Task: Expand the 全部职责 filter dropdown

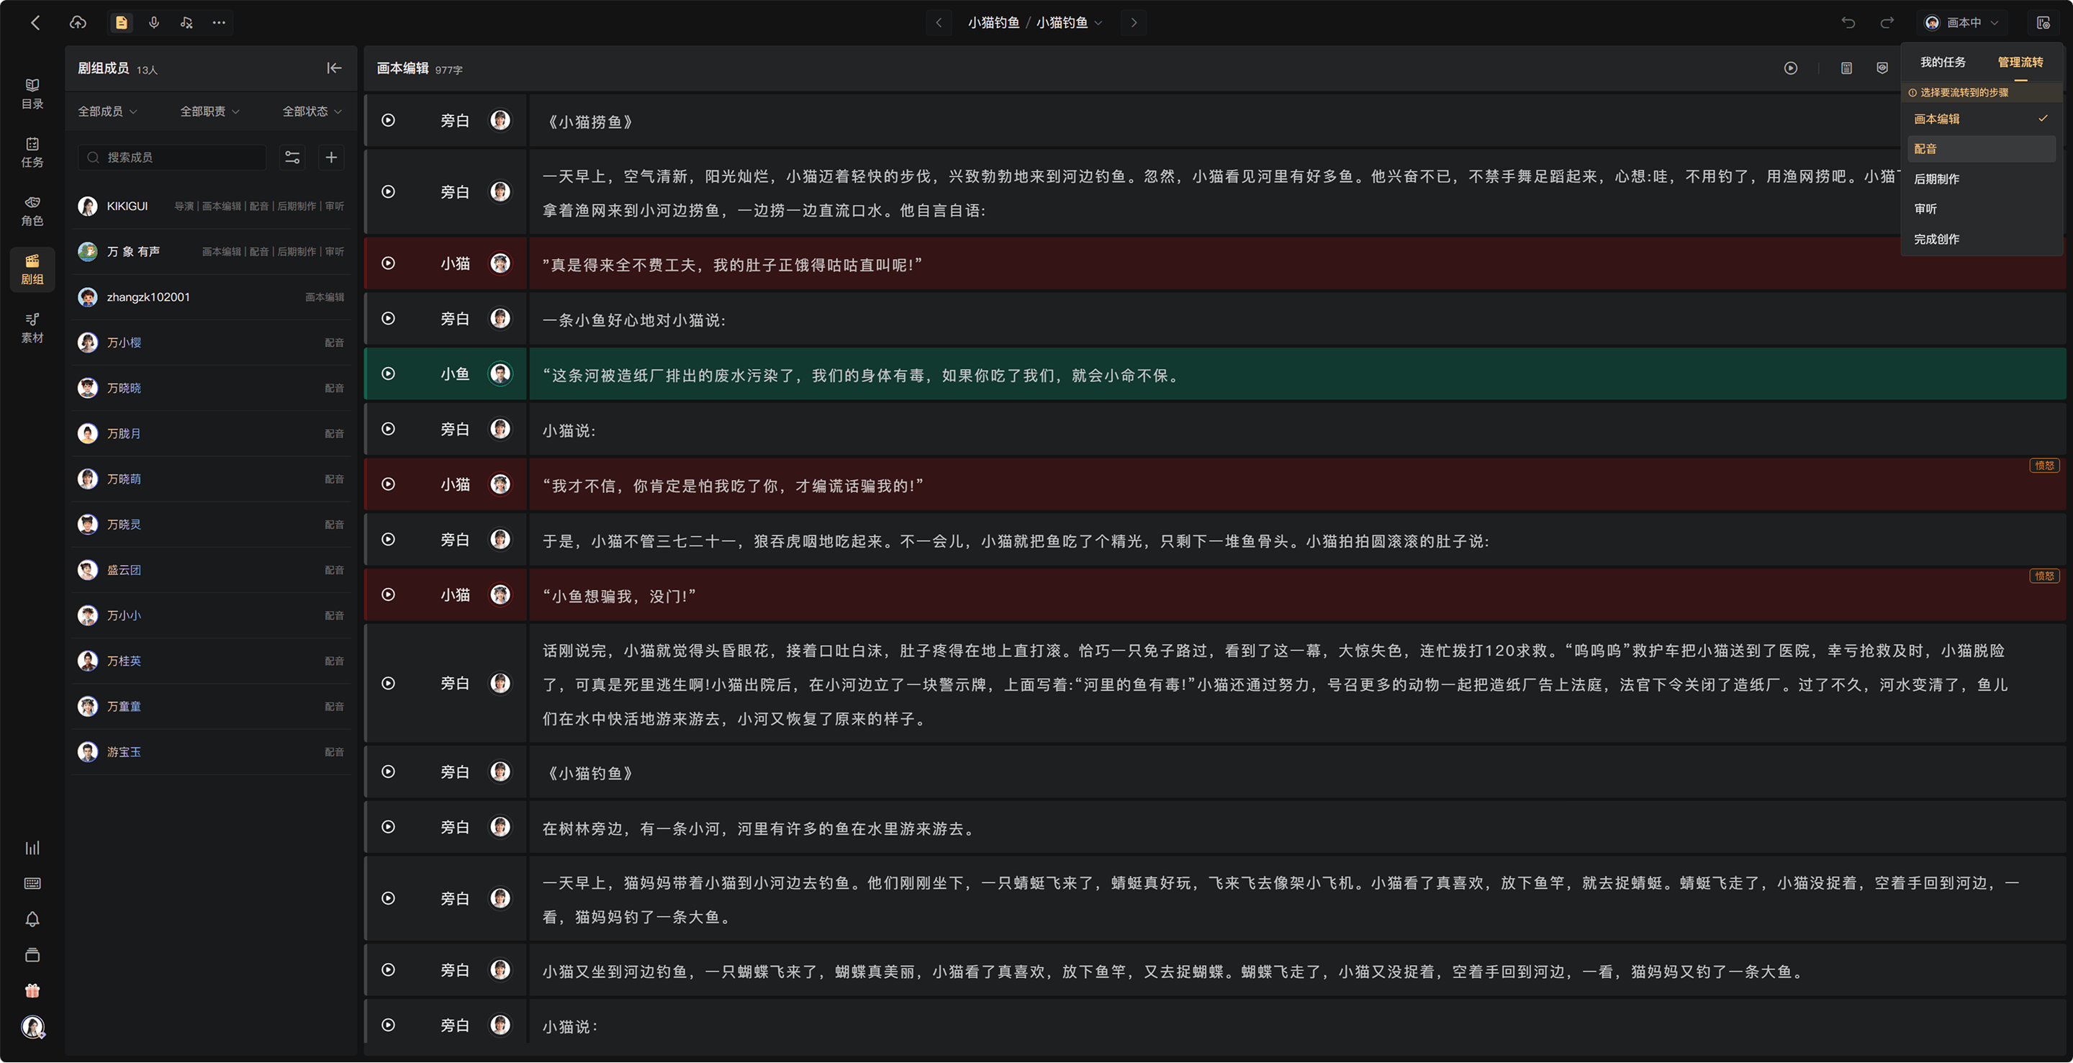Action: click(x=209, y=111)
